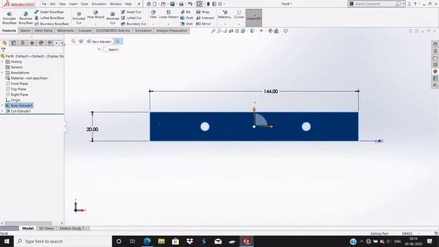This screenshot has height=247, width=439.
Task: Toggle the Sketch1 checkbox in breadcrumb
Action: click(105, 49)
